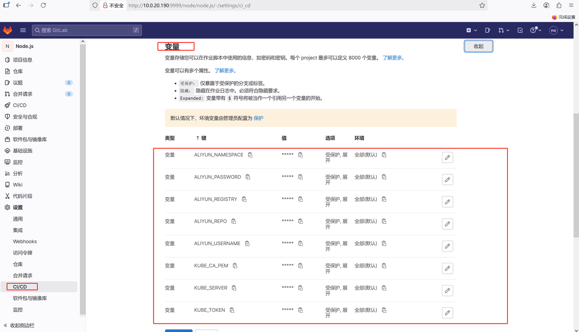Open the GitLab logo home link
Image resolution: width=579 pixels, height=332 pixels.
coord(8,30)
